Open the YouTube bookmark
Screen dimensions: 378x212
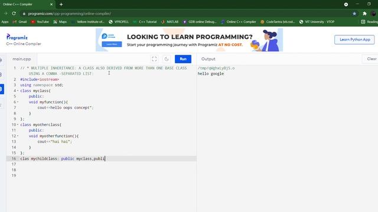(x=40, y=22)
